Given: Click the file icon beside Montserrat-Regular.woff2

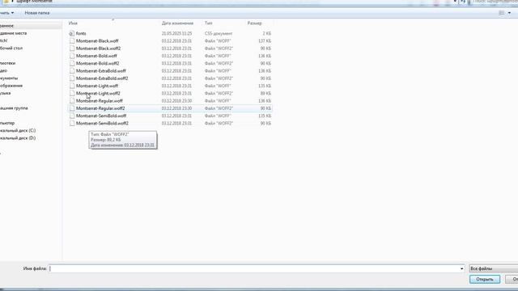Looking at the screenshot, I should click(x=72, y=108).
